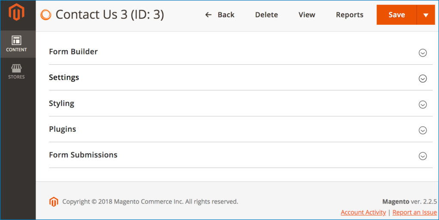The width and height of the screenshot is (439, 220).
Task: Open the Save button's dropdown arrow
Action: pos(426,15)
